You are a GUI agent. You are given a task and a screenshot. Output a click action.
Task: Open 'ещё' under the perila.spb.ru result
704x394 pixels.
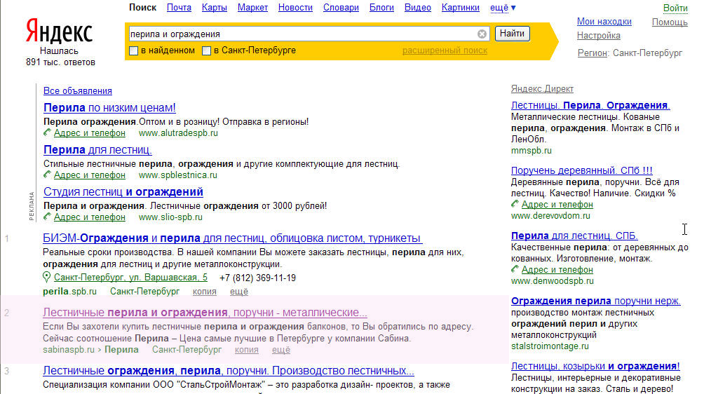pyautogui.click(x=239, y=292)
